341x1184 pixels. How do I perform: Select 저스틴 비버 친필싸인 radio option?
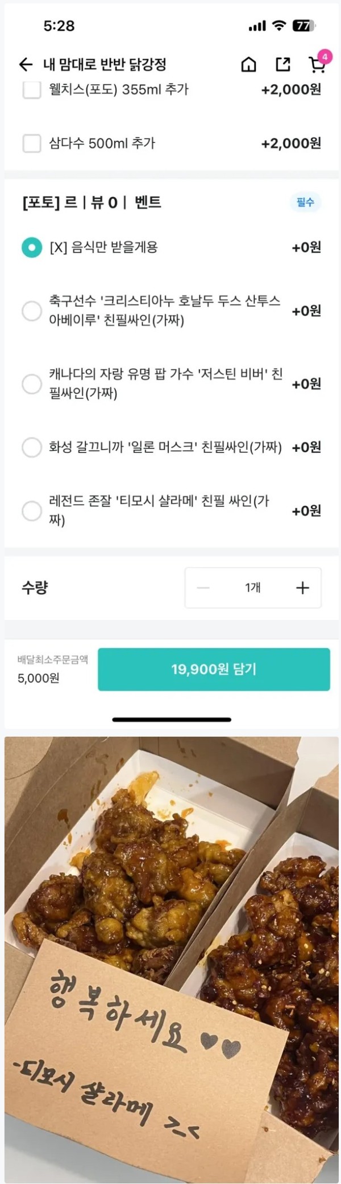(x=32, y=384)
